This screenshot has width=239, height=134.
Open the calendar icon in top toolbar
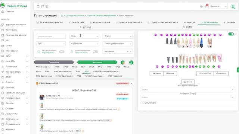(38, 6)
